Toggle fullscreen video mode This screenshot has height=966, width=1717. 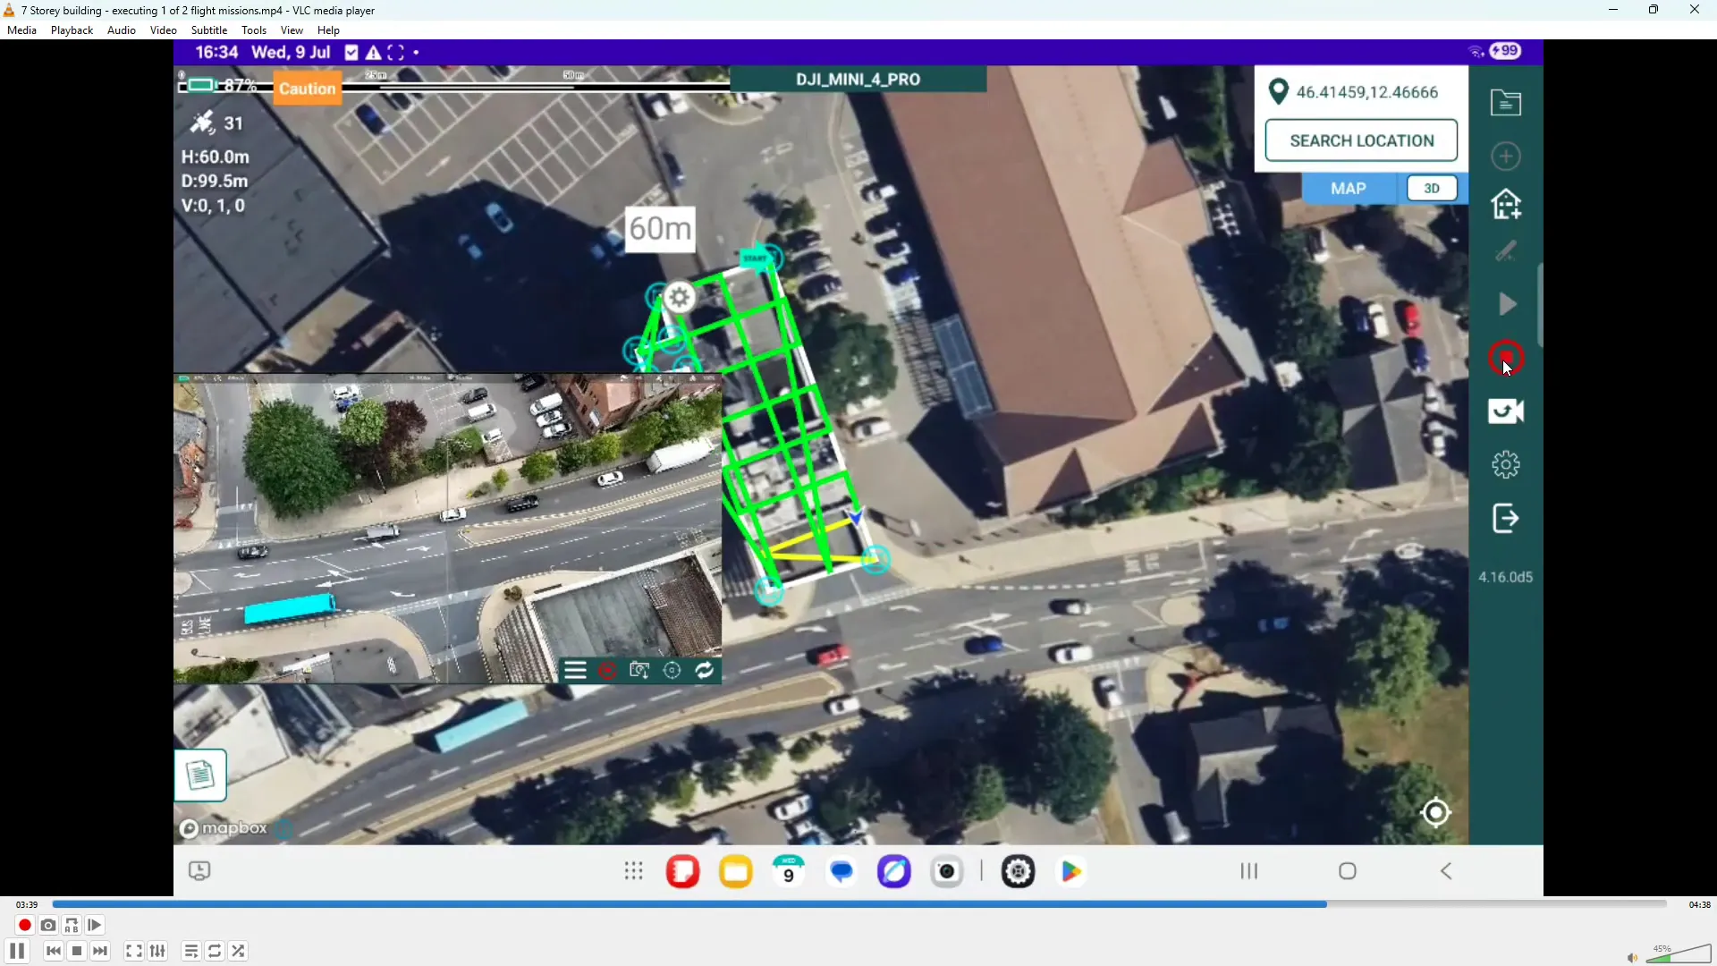[x=134, y=952]
